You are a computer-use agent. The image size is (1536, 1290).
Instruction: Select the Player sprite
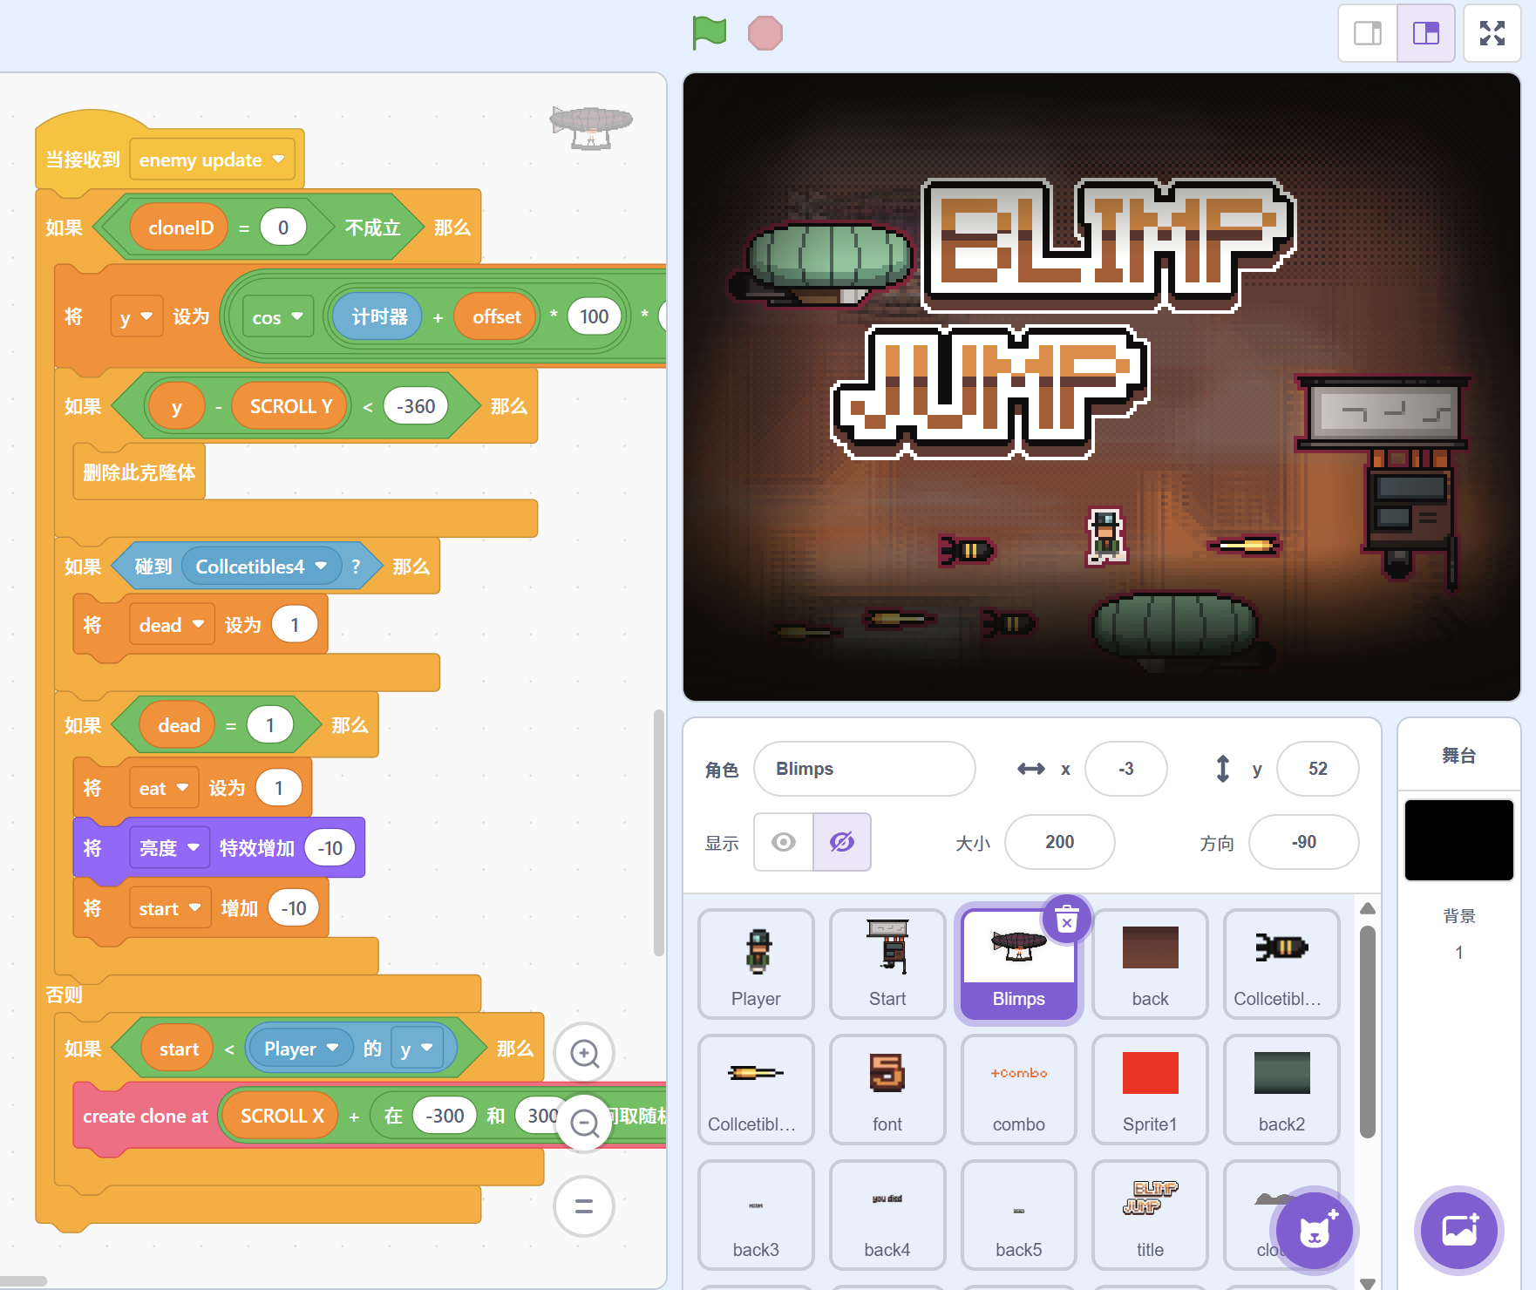[756, 963]
